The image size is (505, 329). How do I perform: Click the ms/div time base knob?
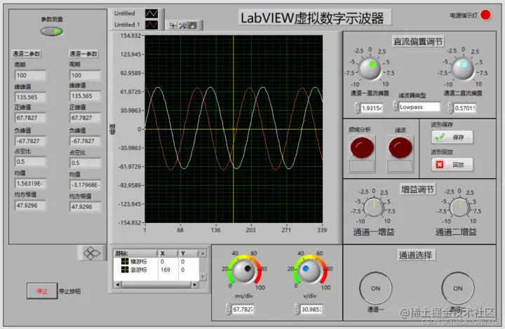point(244,271)
